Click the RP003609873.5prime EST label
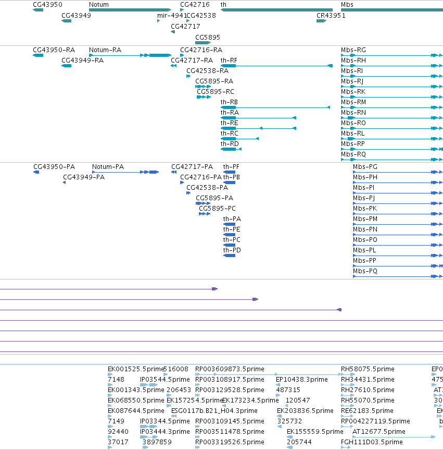The height and width of the screenshot is (450, 443). point(230,369)
